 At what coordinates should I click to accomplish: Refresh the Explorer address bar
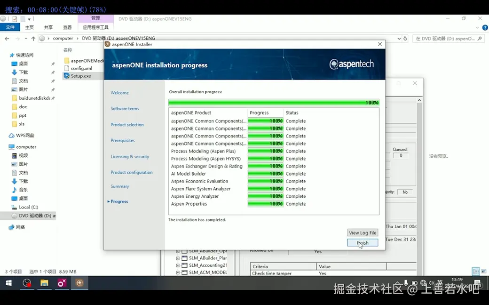[x=405, y=39]
